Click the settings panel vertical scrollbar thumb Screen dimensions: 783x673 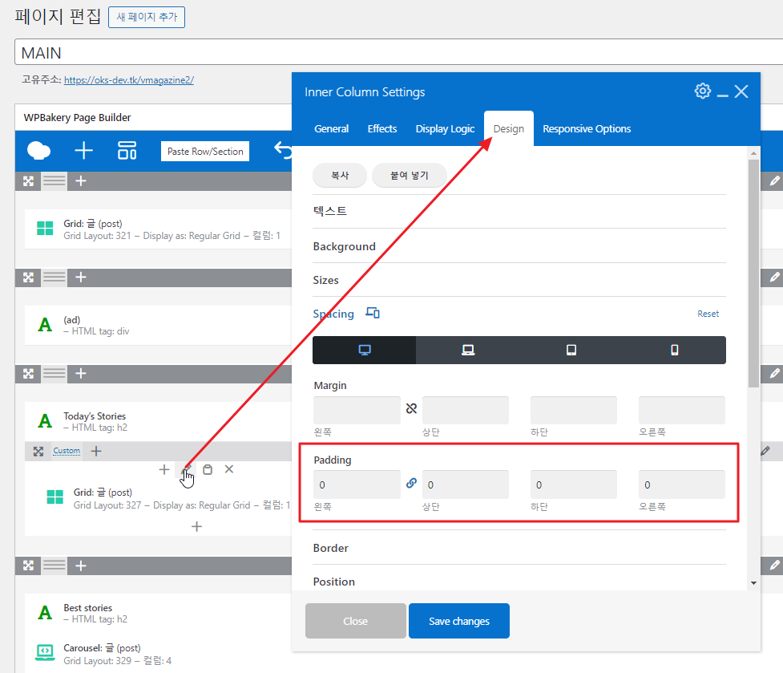(x=753, y=273)
